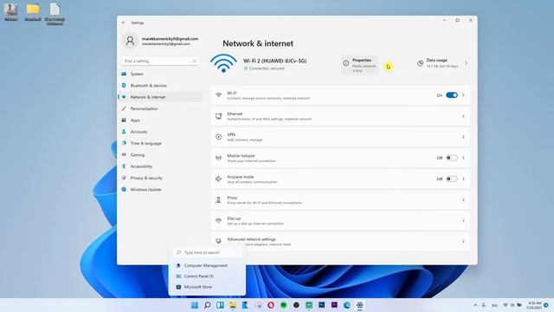Open System in the sidebar
This screenshot has width=554, height=312.
[160, 74]
